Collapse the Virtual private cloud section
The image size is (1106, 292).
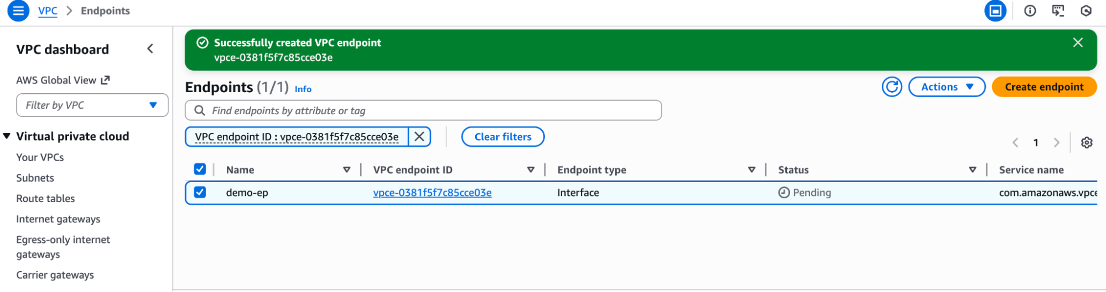pos(7,136)
